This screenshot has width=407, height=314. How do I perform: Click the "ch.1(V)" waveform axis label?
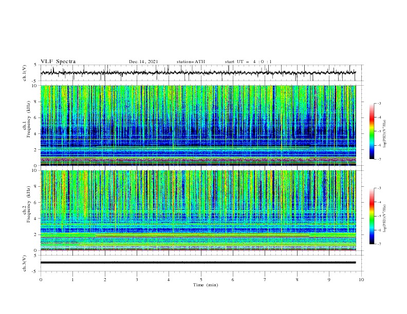point(25,73)
